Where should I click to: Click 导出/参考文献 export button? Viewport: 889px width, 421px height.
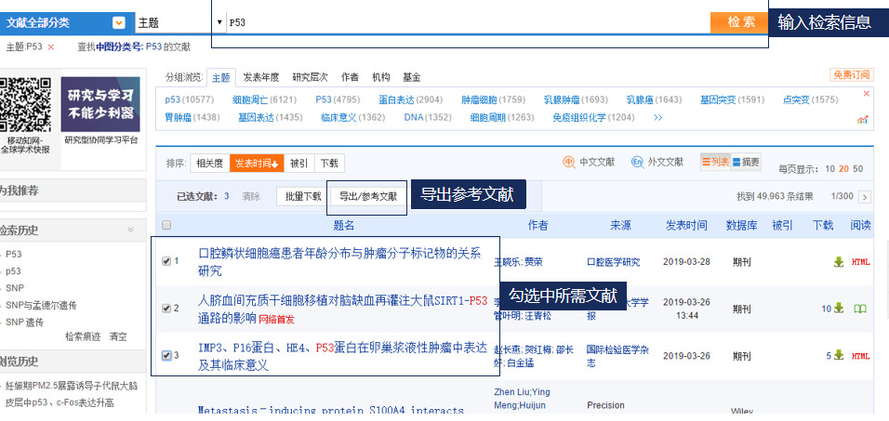point(367,196)
